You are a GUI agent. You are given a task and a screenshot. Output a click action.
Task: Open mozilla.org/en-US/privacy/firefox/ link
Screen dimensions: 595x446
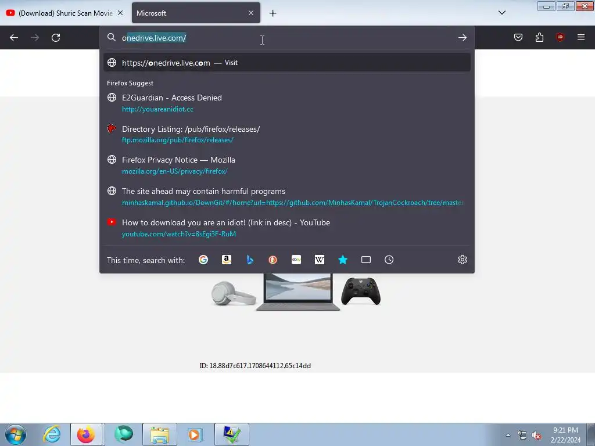pyautogui.click(x=174, y=171)
